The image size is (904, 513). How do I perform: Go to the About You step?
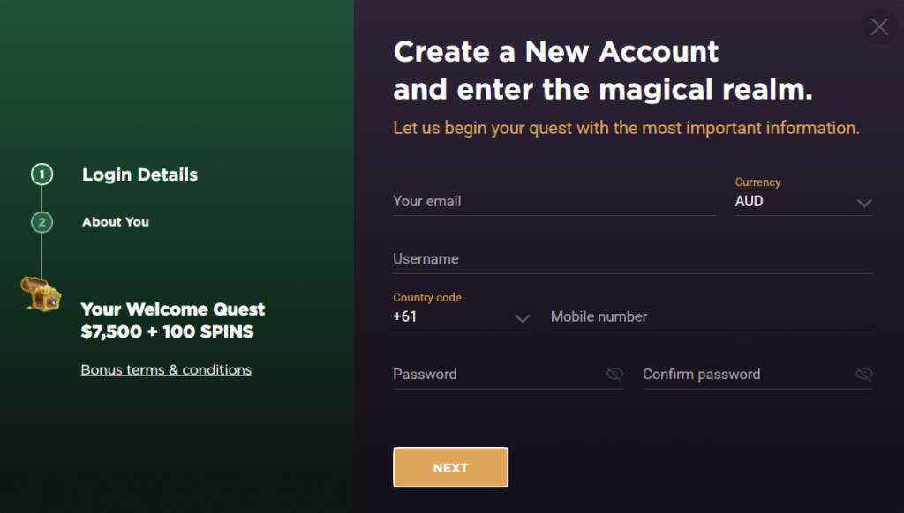(x=116, y=221)
